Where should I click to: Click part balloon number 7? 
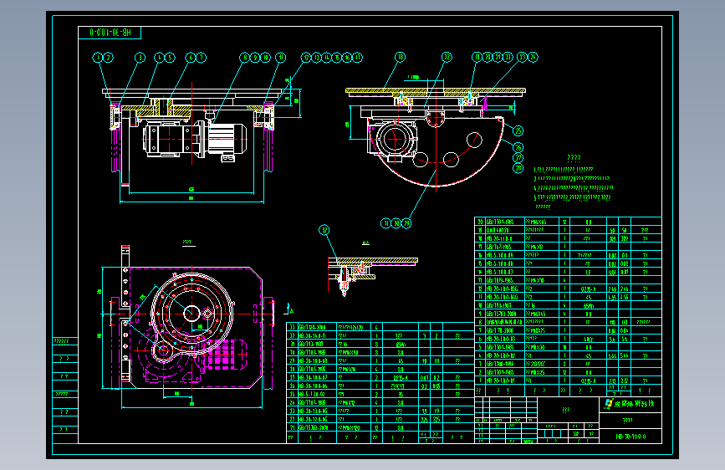click(x=201, y=58)
